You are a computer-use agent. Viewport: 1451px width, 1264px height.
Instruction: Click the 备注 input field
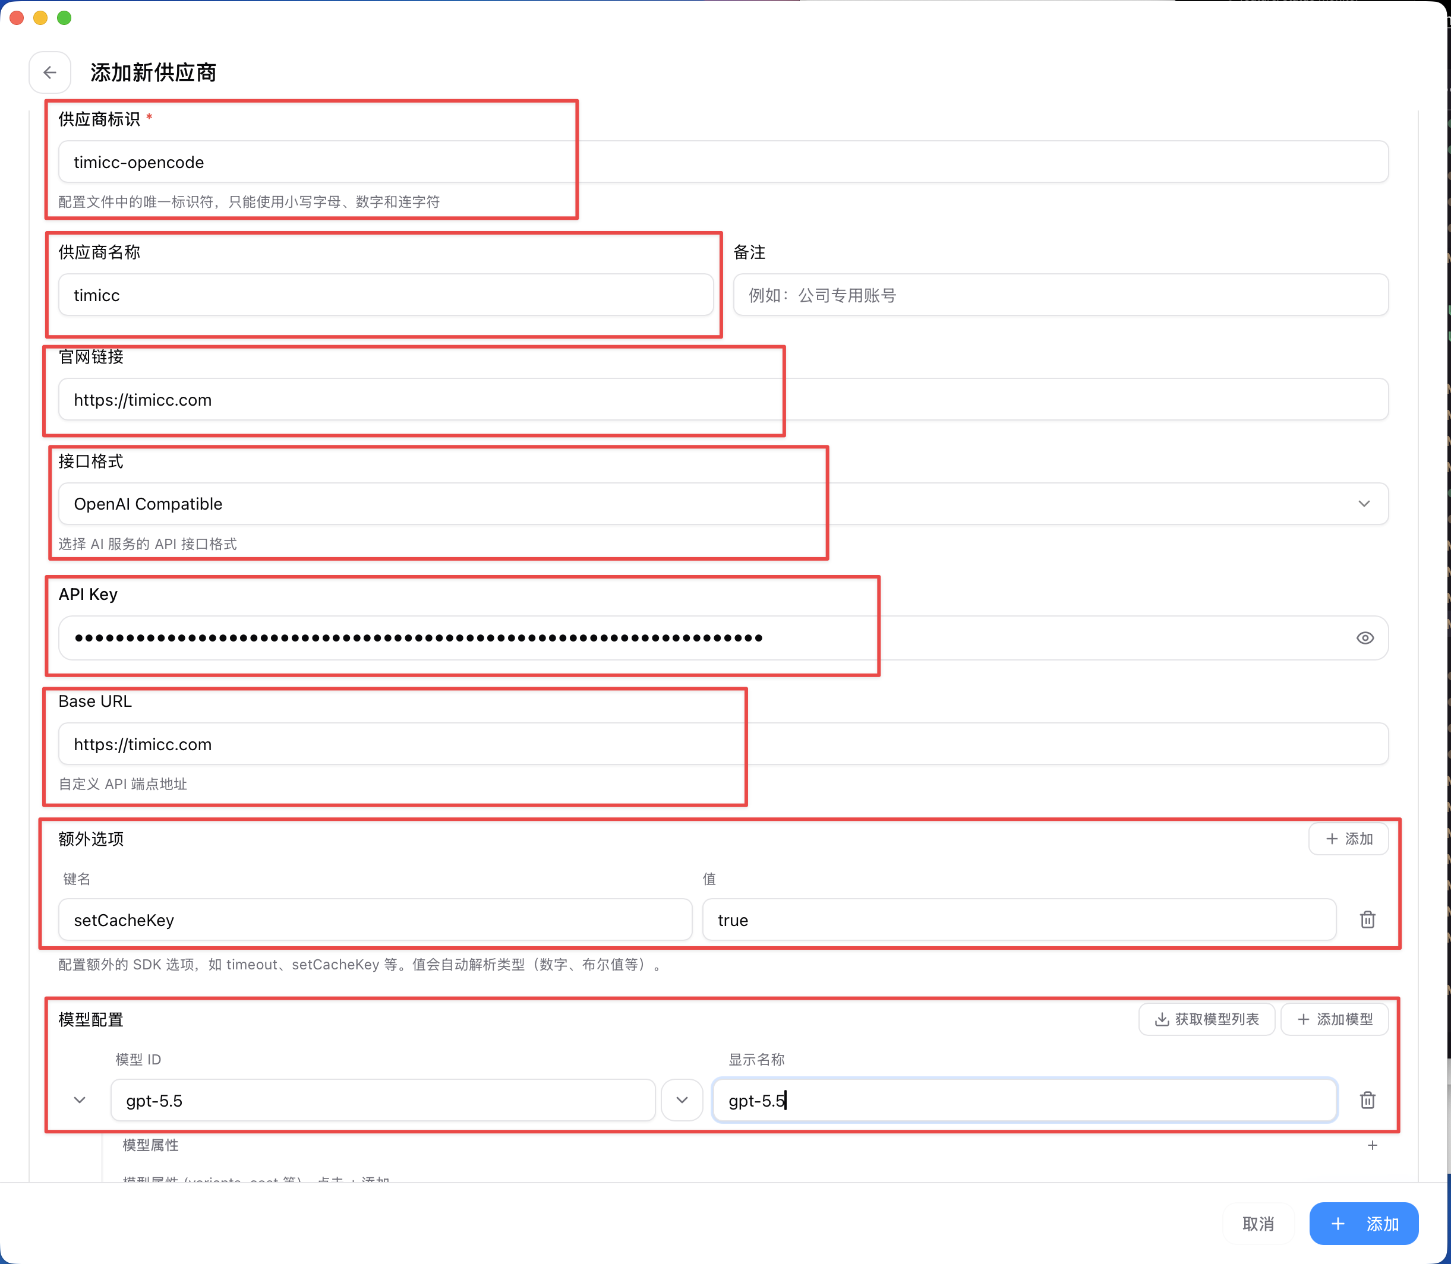coord(1061,295)
